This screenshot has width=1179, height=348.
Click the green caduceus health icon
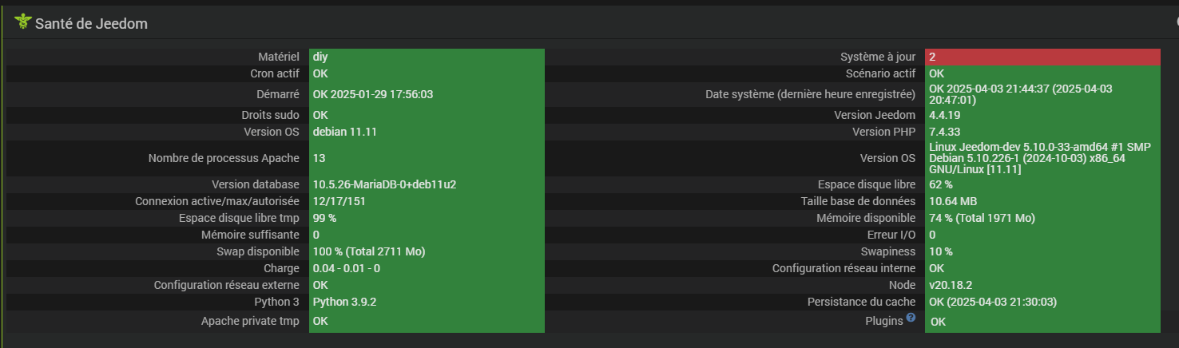pos(22,22)
